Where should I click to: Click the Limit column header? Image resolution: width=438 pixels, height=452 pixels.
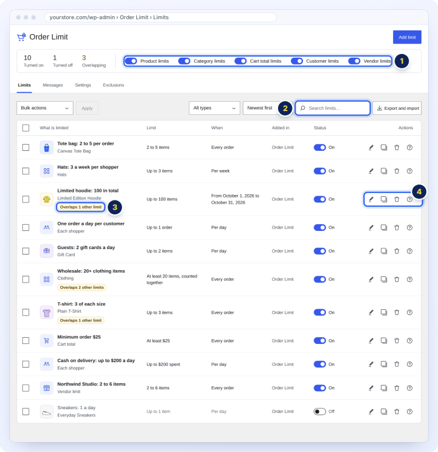[x=151, y=128]
